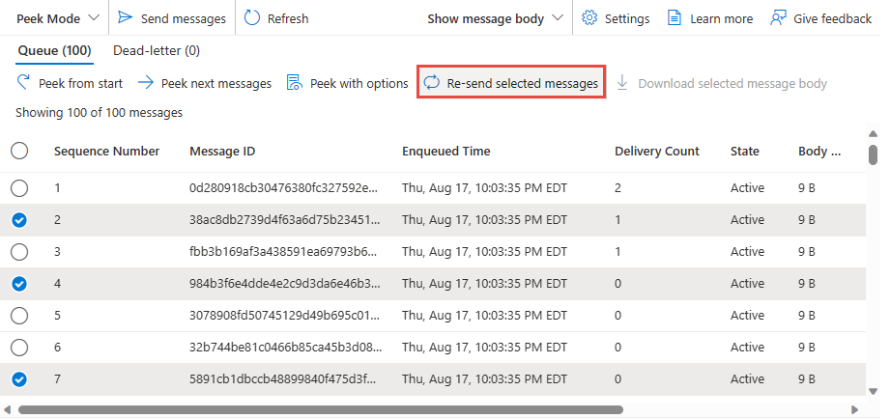Viewport: 890px width, 419px height.
Task: Click the Refresh circular arrow icon
Action: pyautogui.click(x=252, y=18)
